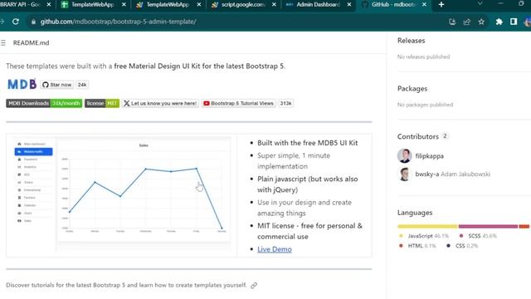Toggle the browser side panel icon

(514, 22)
